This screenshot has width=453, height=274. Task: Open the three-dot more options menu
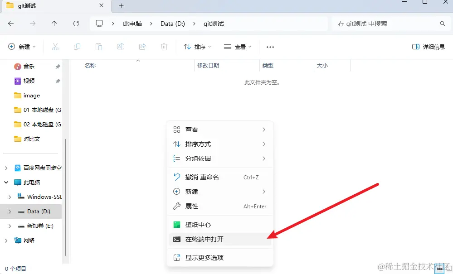click(270, 47)
